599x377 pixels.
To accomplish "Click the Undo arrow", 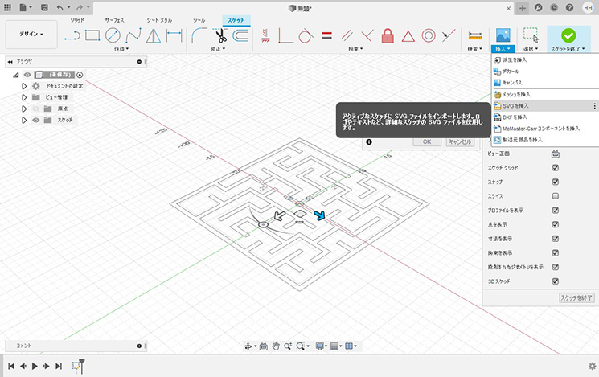I will (60, 8).
